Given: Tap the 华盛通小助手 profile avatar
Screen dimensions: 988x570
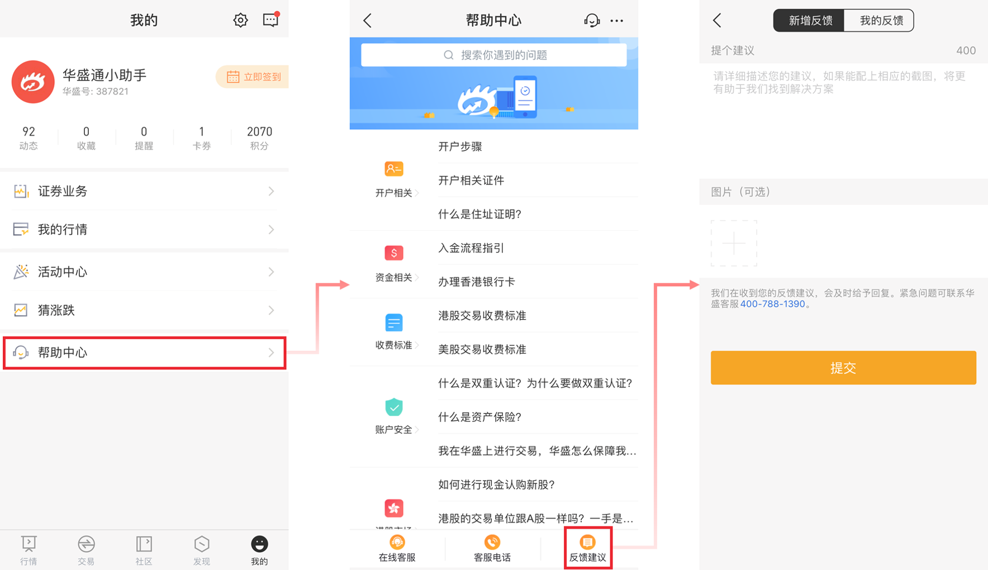Looking at the screenshot, I should coord(33,82).
